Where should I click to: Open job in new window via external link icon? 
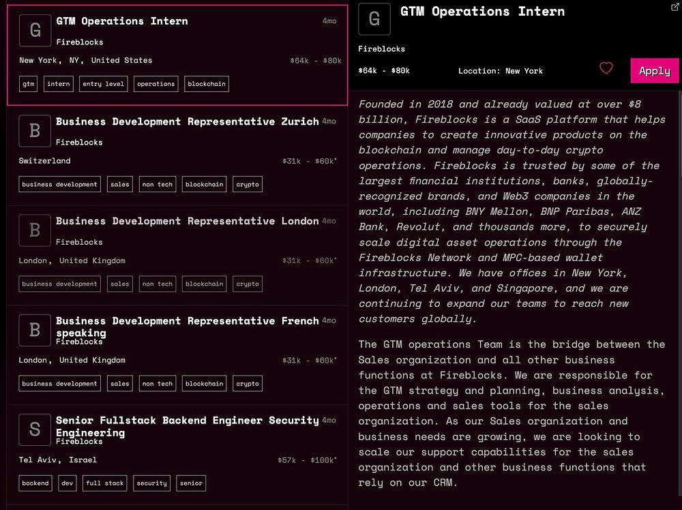click(x=675, y=7)
